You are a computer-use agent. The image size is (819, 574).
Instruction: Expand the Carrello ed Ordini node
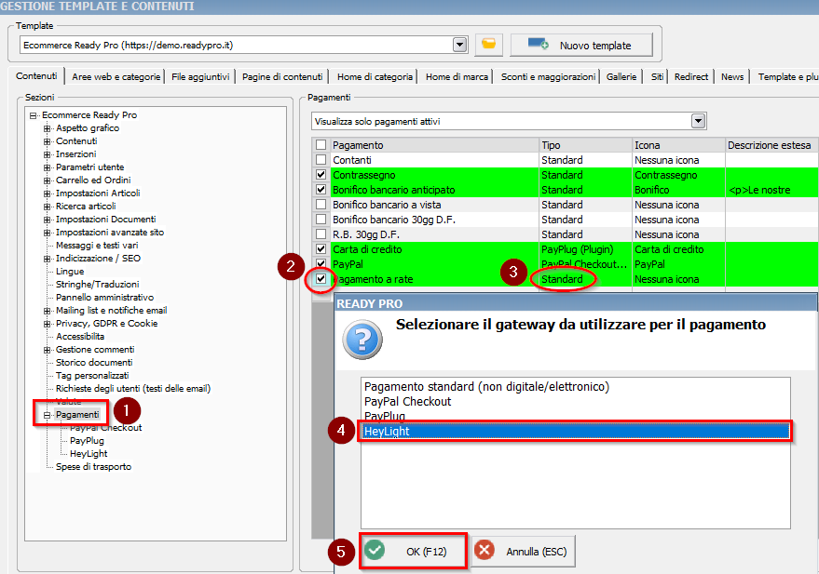(47, 180)
